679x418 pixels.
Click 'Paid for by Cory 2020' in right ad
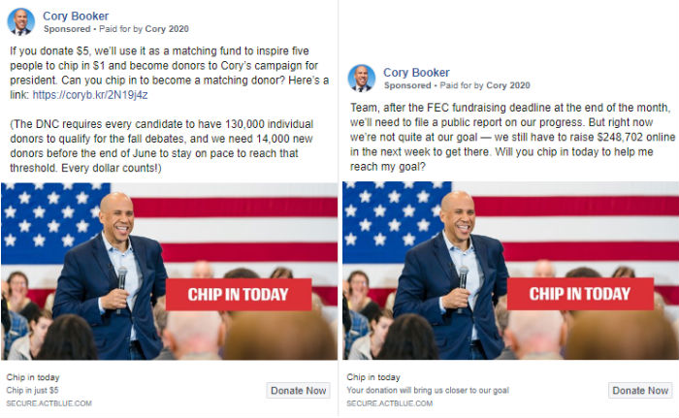[485, 85]
